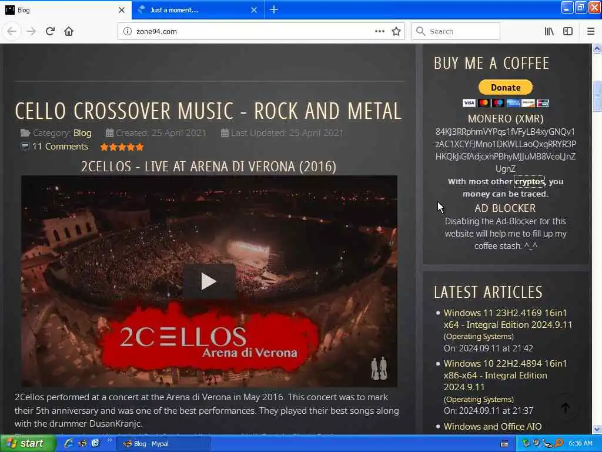Click the 'On: 2024.09.11 at 21:37' timestamp
The height and width of the screenshot is (452, 602).
coord(489,410)
